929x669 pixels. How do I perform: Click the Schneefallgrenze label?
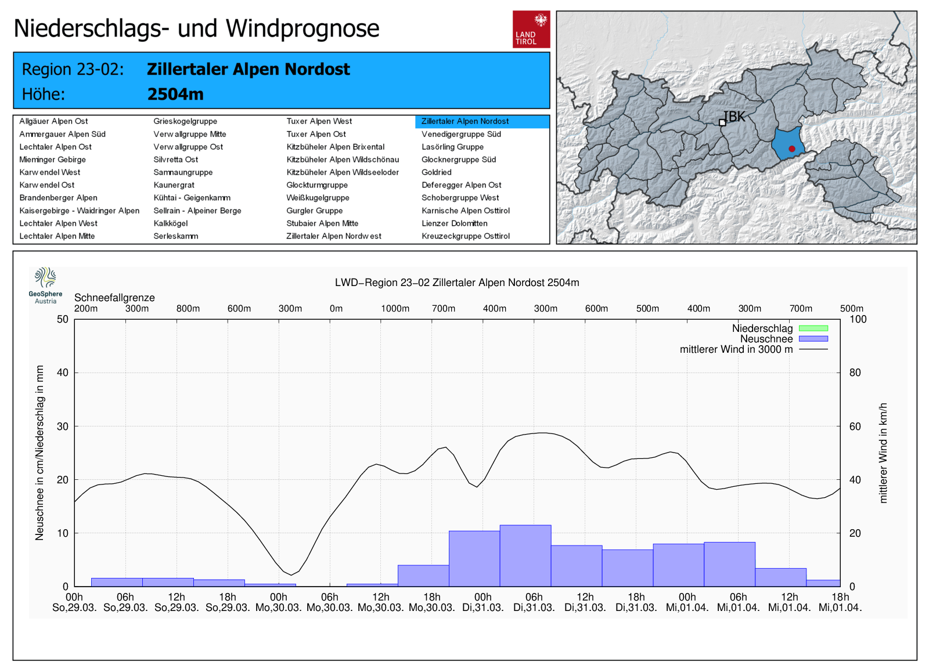pos(114,298)
